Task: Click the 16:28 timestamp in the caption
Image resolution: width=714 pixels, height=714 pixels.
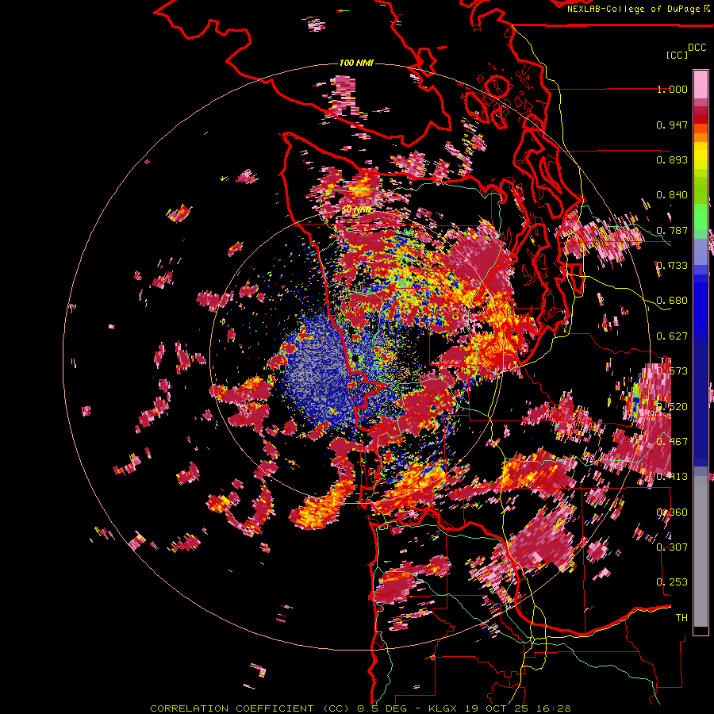Action: point(553,708)
